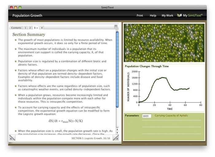Click the aphid simulation field image

pyautogui.click(x=164, y=43)
